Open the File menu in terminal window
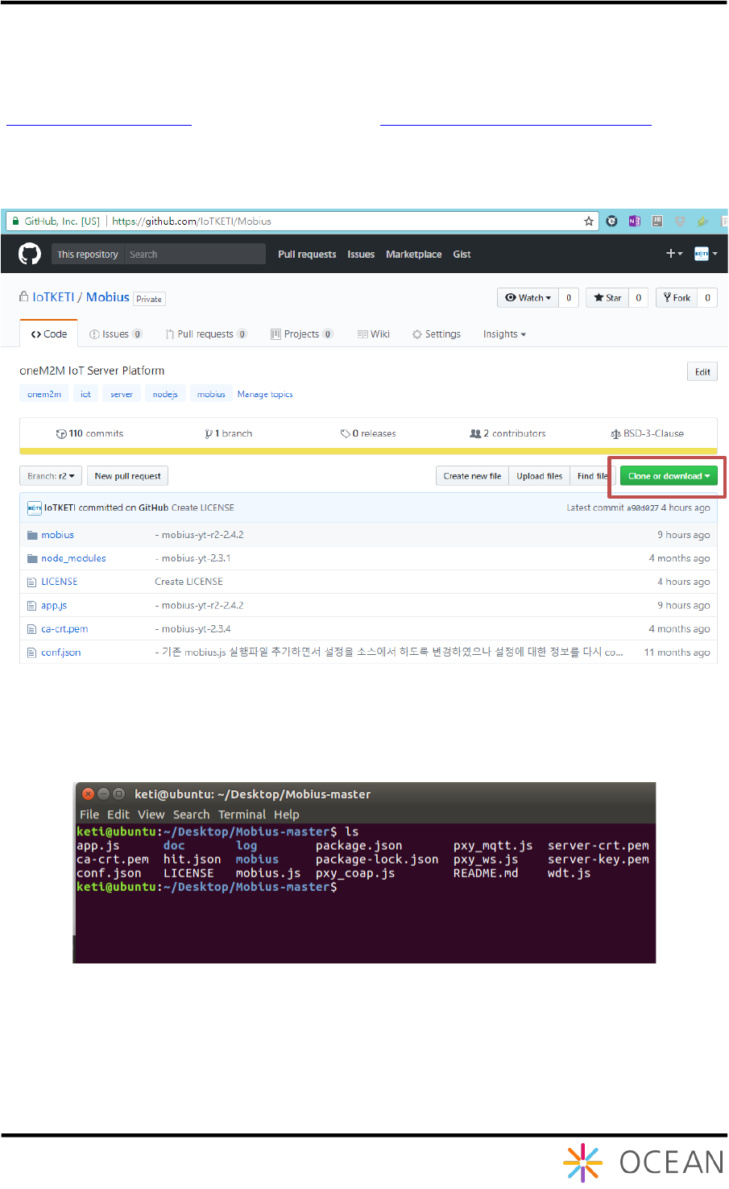Image resolution: width=729 pixels, height=1189 pixels. pyautogui.click(x=89, y=814)
